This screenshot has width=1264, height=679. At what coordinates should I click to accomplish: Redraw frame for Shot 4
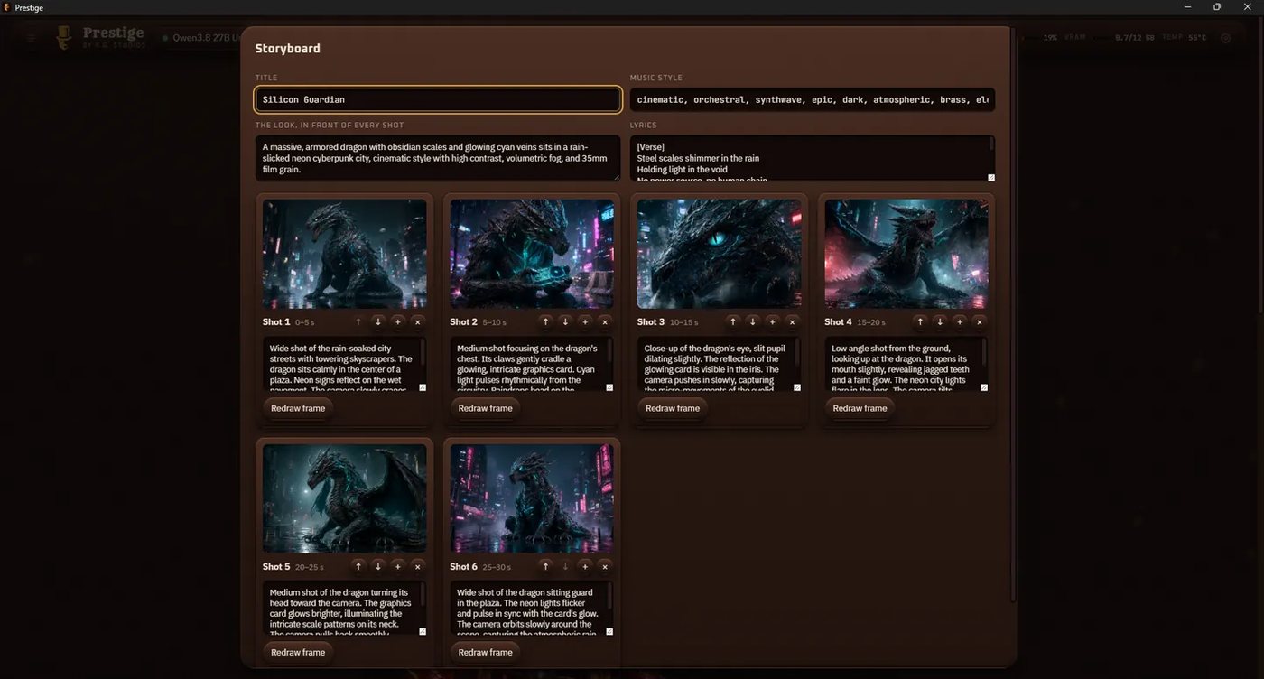pos(860,408)
